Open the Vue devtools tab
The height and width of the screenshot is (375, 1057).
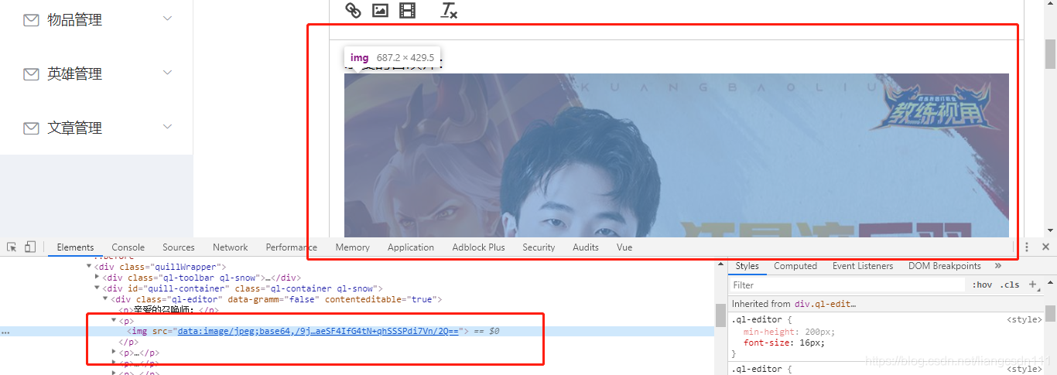(624, 247)
